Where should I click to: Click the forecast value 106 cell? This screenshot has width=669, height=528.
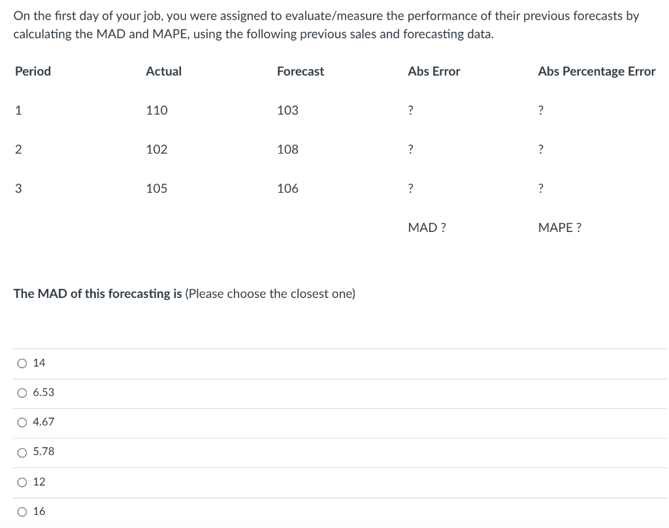click(287, 188)
